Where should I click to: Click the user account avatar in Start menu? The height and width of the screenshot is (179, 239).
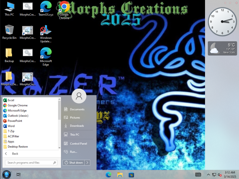79,96
